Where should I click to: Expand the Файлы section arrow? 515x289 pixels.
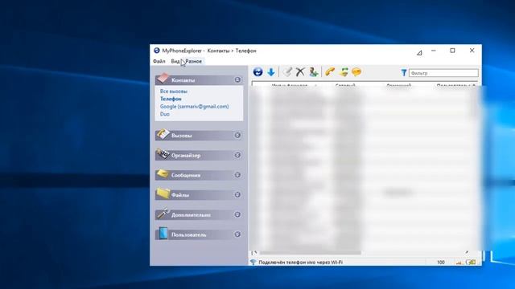click(x=237, y=194)
